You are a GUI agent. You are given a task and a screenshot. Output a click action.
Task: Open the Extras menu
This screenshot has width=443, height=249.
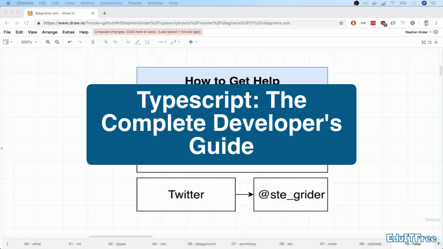pyautogui.click(x=69, y=32)
